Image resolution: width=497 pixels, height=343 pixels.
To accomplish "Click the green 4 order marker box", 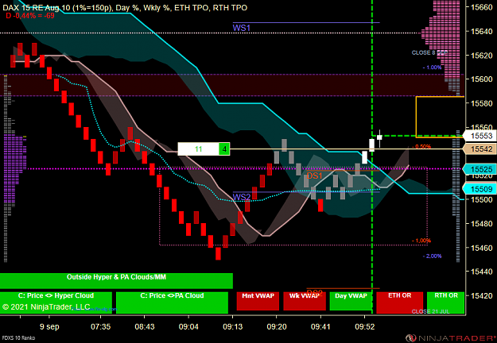I will click(x=224, y=149).
